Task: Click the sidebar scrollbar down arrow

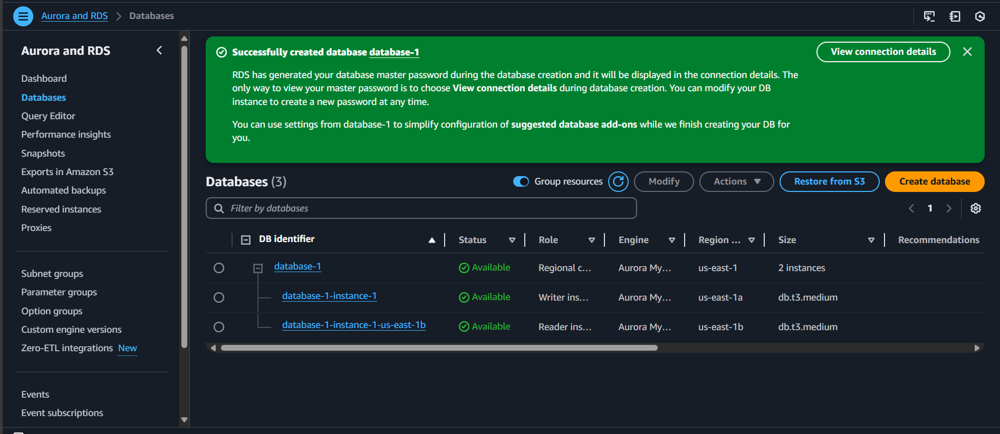Action: 184,420
